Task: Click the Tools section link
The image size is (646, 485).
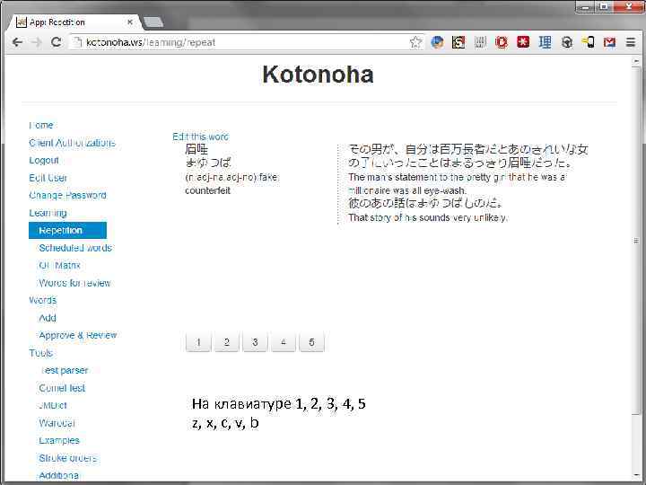Action: click(40, 353)
